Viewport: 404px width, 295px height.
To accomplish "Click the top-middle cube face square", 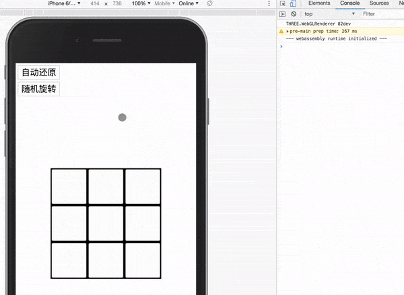I will [x=106, y=187].
